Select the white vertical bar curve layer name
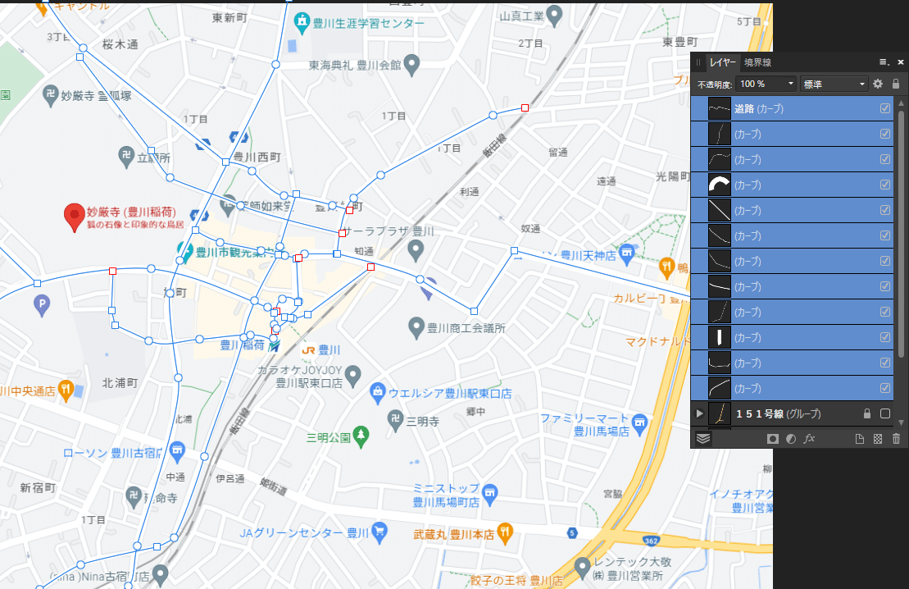Viewport: 909px width, 589px height. [x=748, y=337]
